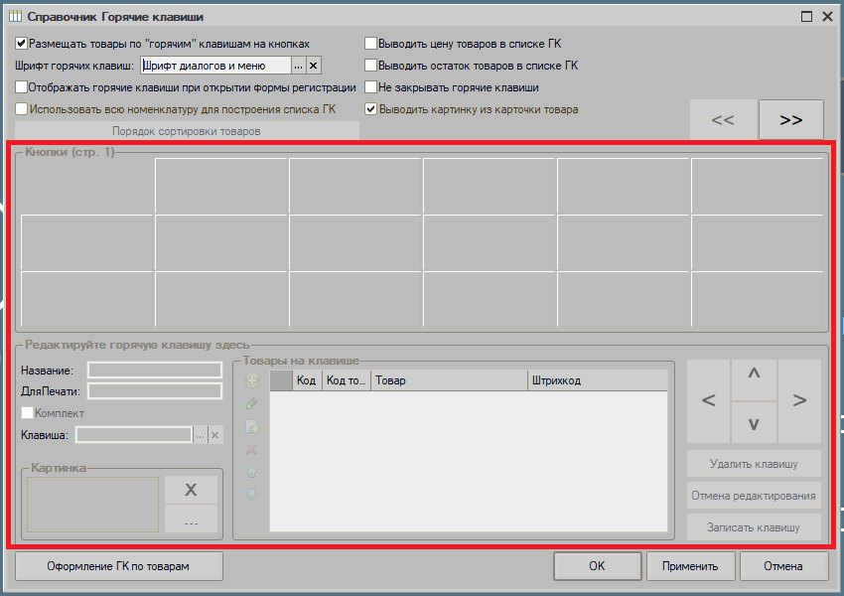Move the hot key left with the < arrow
The width and height of the screenshot is (844, 596).
pyautogui.click(x=709, y=400)
